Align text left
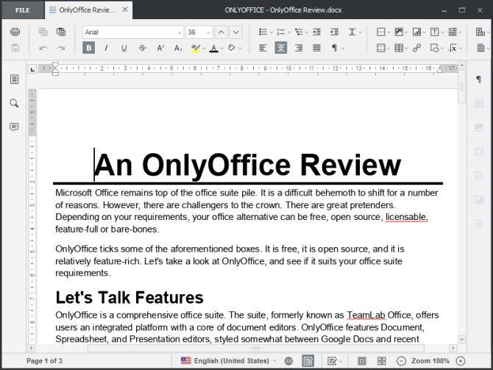The image size is (493, 370). coord(263,48)
